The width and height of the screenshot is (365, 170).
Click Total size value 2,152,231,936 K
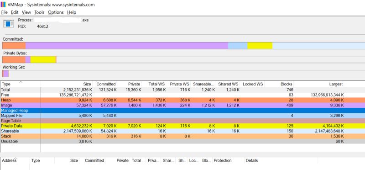click(x=78, y=90)
